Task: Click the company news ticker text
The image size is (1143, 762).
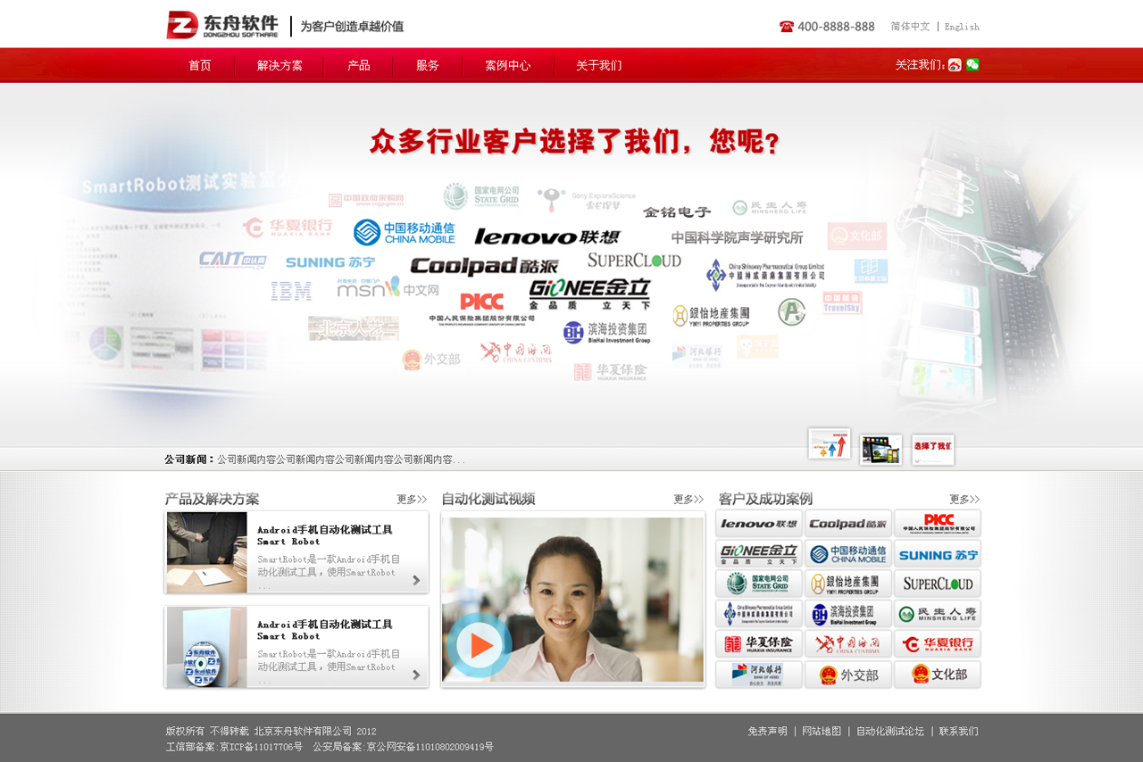Action: click(x=341, y=460)
